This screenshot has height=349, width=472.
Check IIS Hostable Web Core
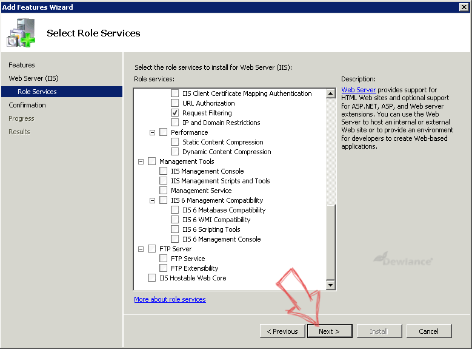coord(151,277)
